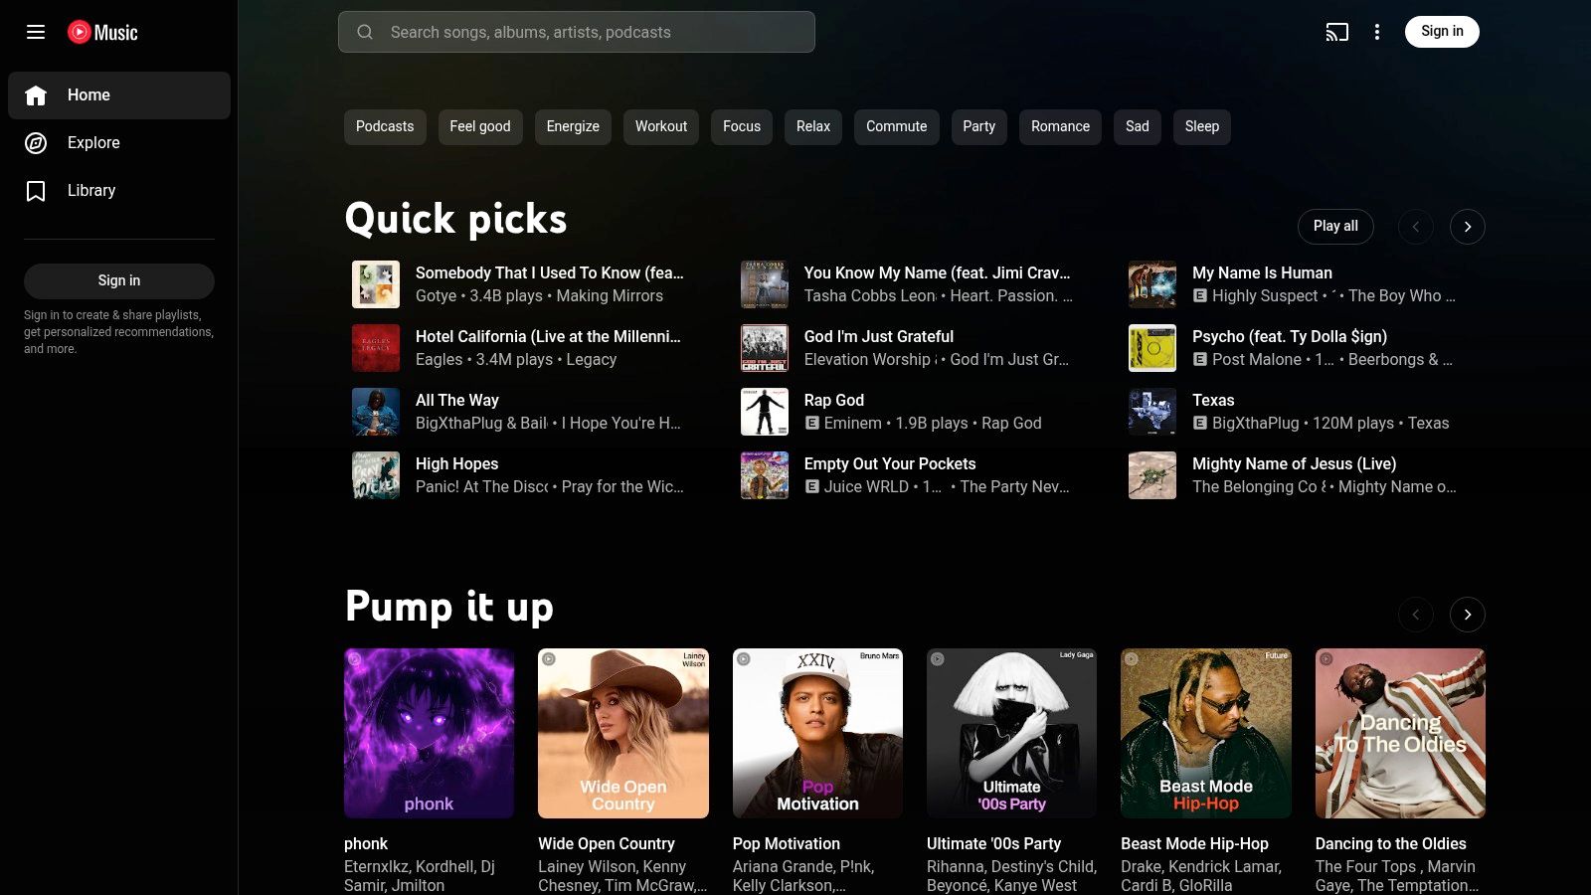Open the Eminem artist link
Screen dimensions: 1591x895
852,424
